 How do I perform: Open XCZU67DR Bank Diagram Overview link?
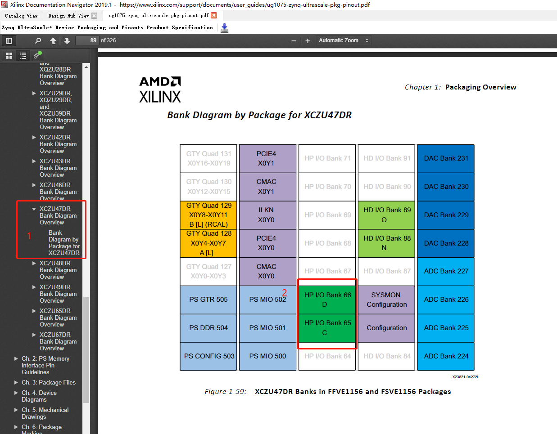[58, 341]
